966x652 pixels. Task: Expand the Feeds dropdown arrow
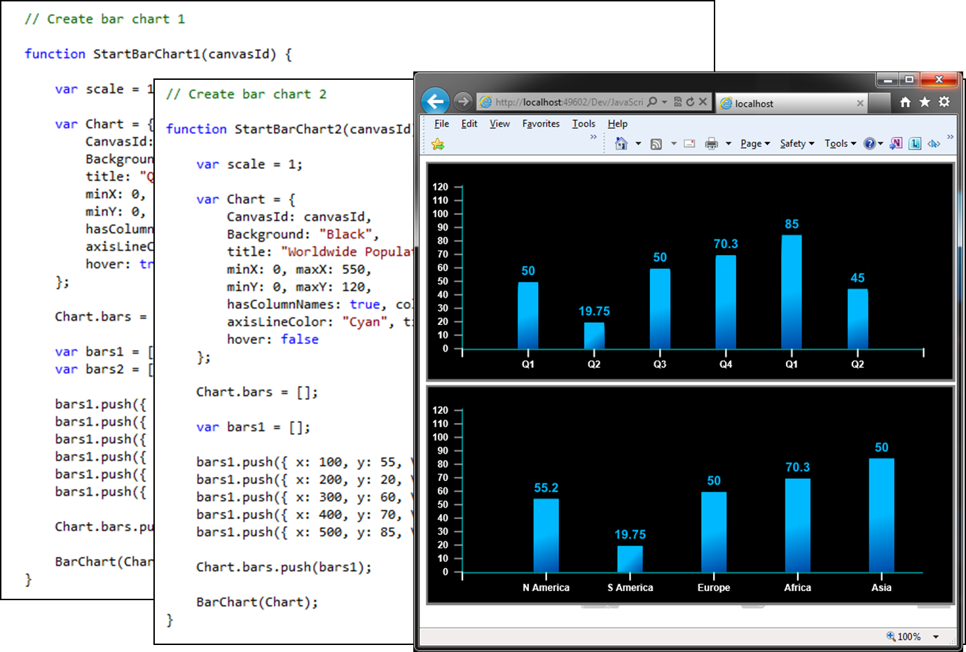(x=674, y=144)
